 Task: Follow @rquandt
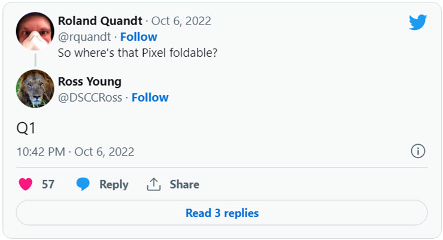pyautogui.click(x=139, y=37)
